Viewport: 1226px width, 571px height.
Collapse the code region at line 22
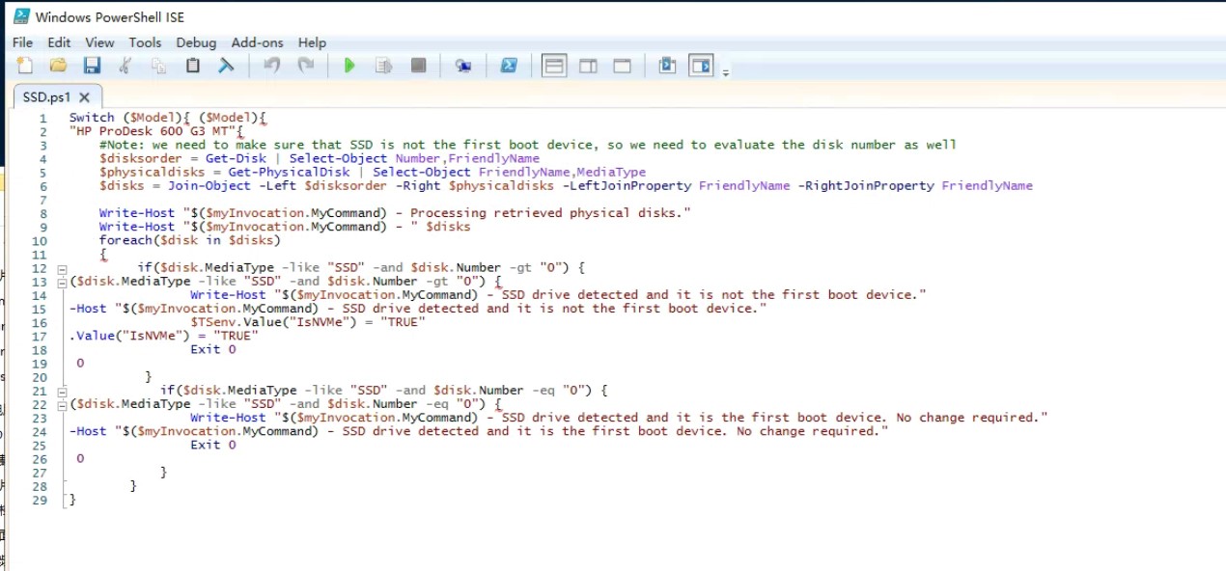coord(63,404)
